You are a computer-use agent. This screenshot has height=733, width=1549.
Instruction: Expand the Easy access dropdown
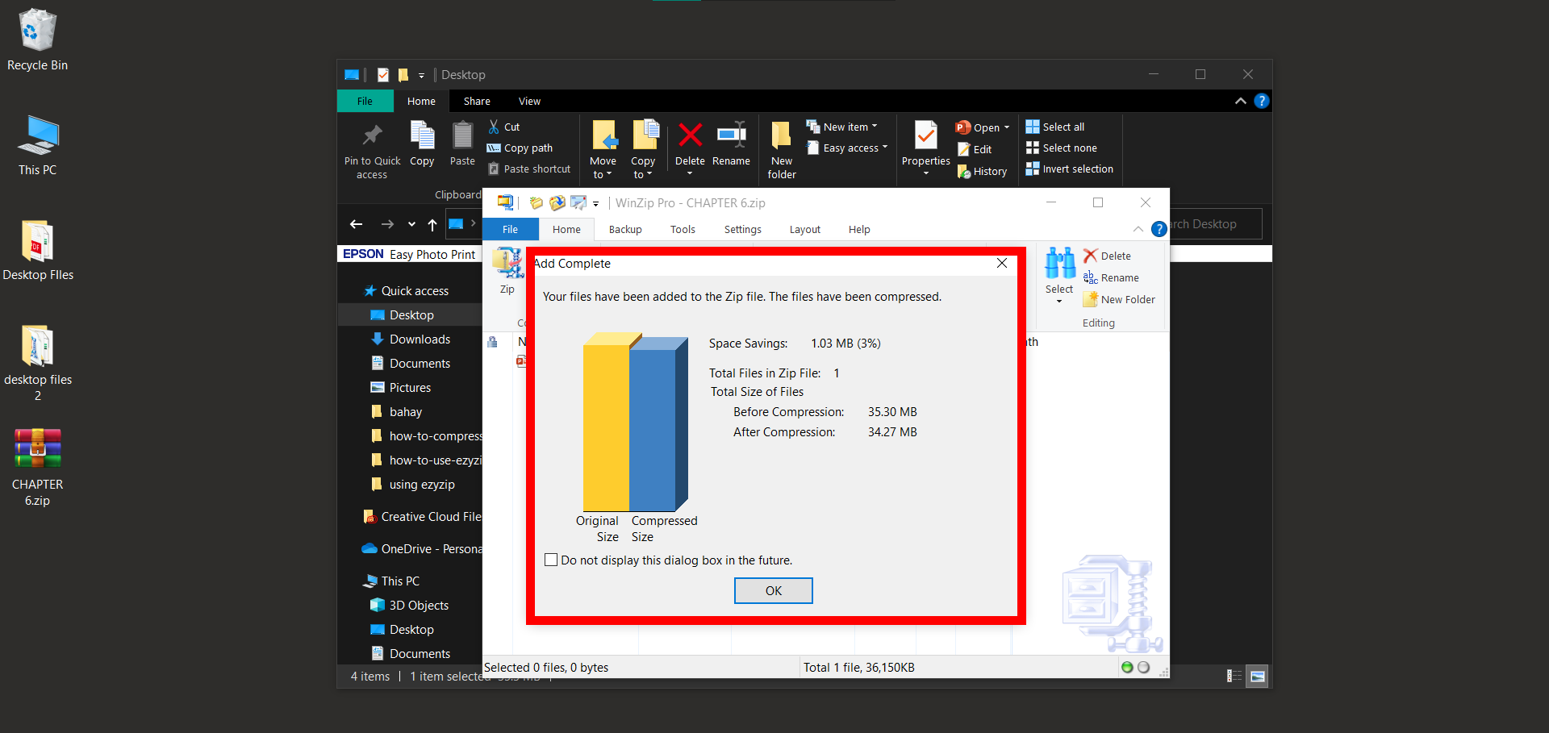[x=883, y=148]
